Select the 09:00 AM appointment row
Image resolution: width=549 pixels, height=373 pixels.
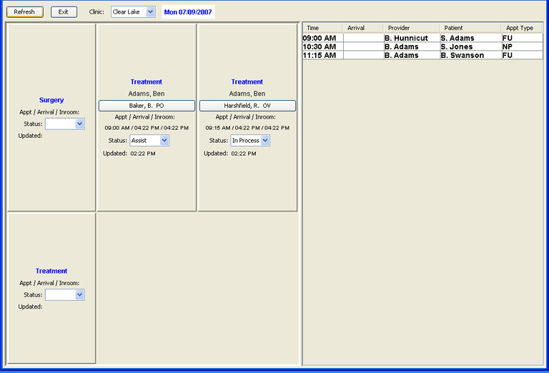click(322, 38)
